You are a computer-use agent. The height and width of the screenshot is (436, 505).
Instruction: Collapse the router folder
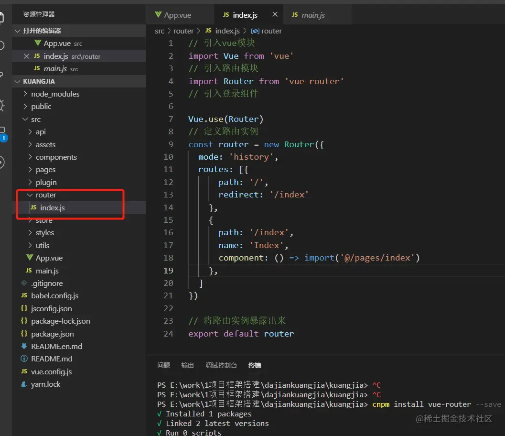click(x=30, y=195)
